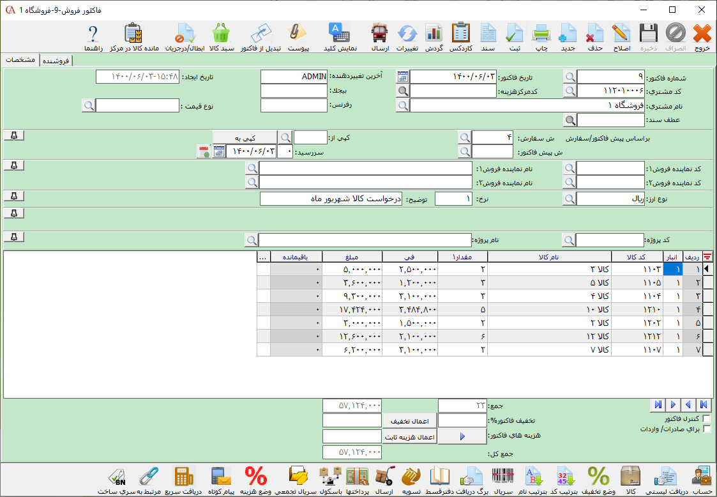Open the پیوست (Attachment) paperclip icon
The width and height of the screenshot is (717, 497).
pos(298,33)
